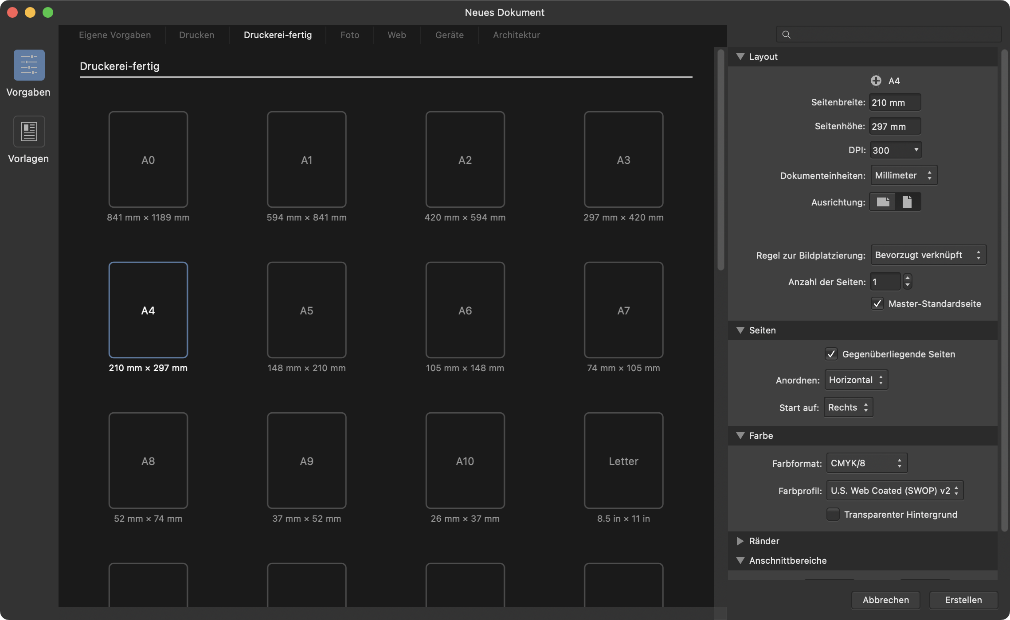Click the Abbrechen button
Screen dimensions: 1010x620
click(x=886, y=600)
